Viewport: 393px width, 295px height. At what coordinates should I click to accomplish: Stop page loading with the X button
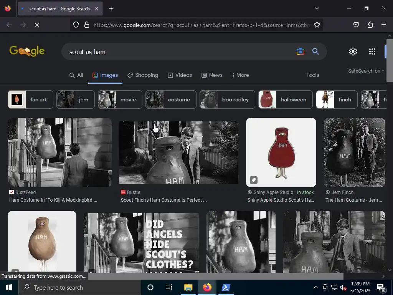(x=37, y=25)
